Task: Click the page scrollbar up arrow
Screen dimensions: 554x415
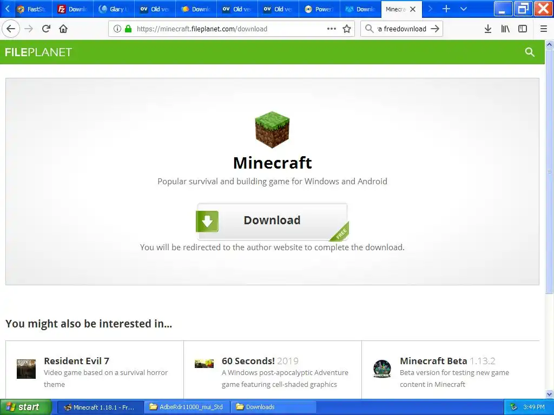Action: 550,44
